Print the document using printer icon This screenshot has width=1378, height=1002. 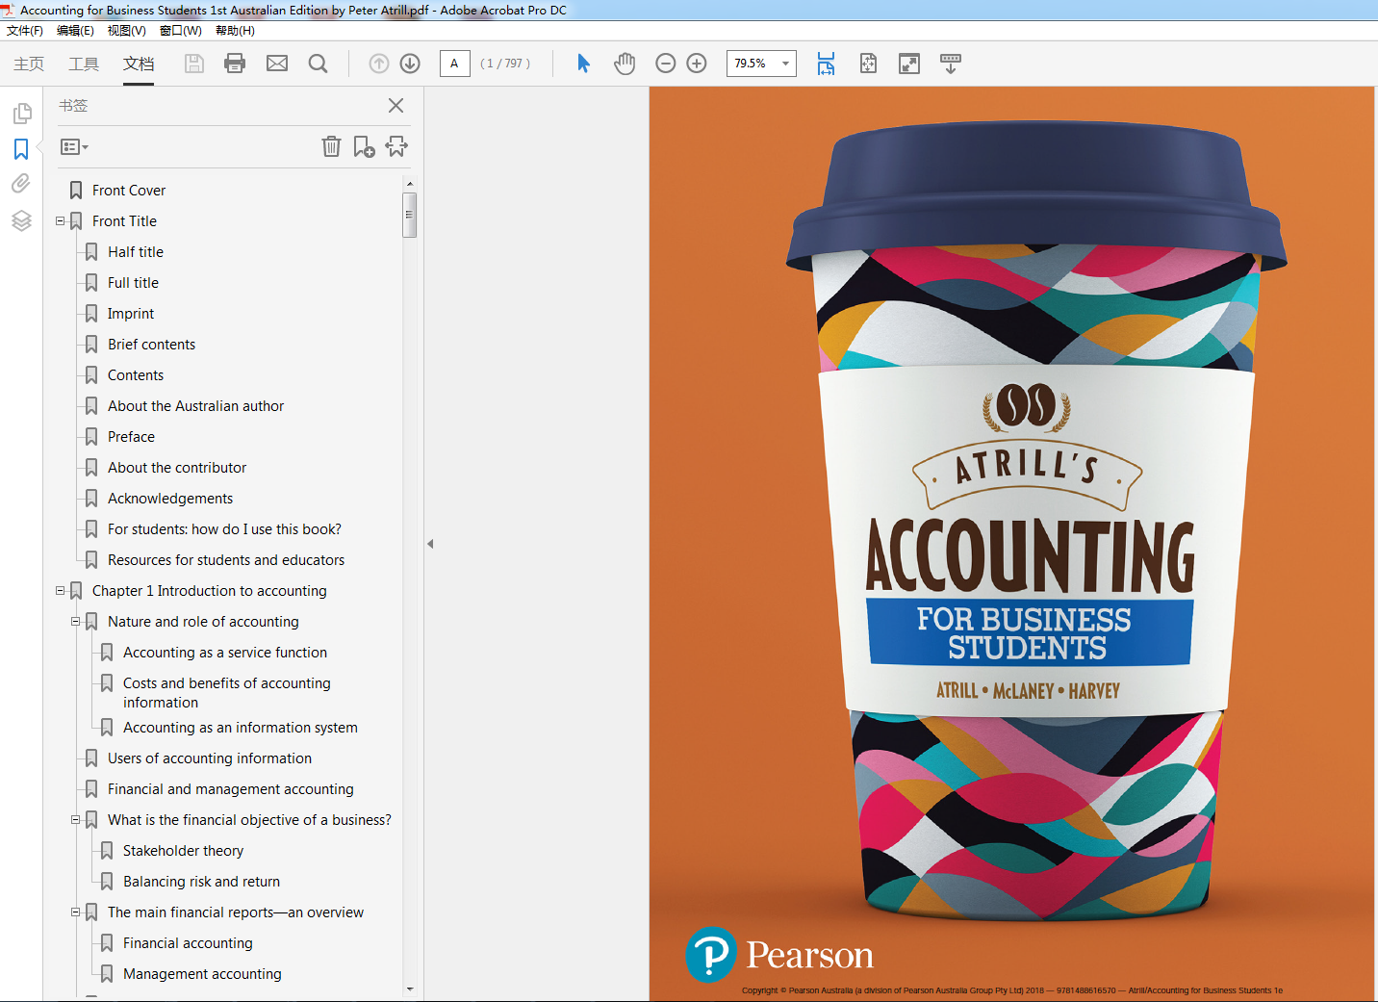click(235, 64)
